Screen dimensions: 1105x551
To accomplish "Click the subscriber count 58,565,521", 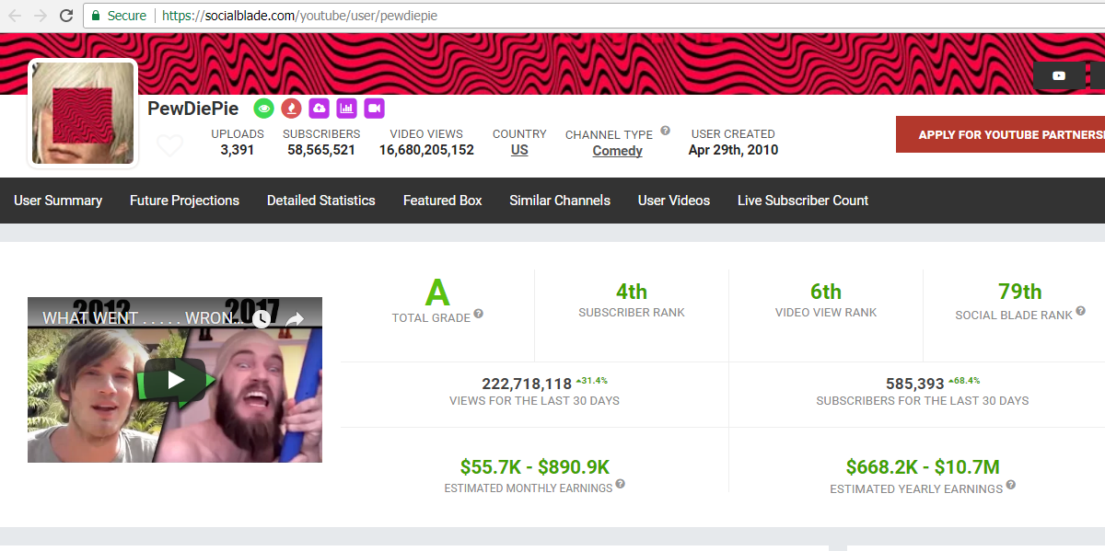I will 320,150.
